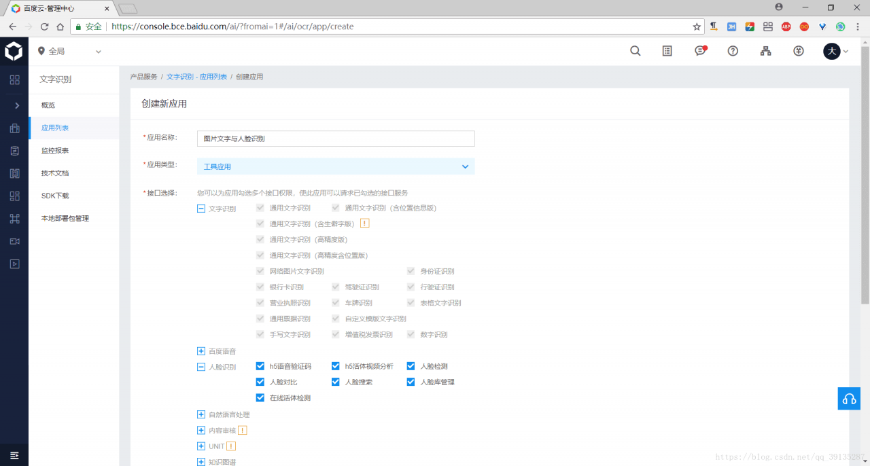Toggle the 人脸搜索 checkbox
The height and width of the screenshot is (466, 870).
[x=336, y=382]
